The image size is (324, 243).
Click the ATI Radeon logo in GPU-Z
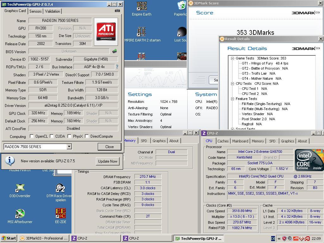pyautogui.click(x=106, y=32)
